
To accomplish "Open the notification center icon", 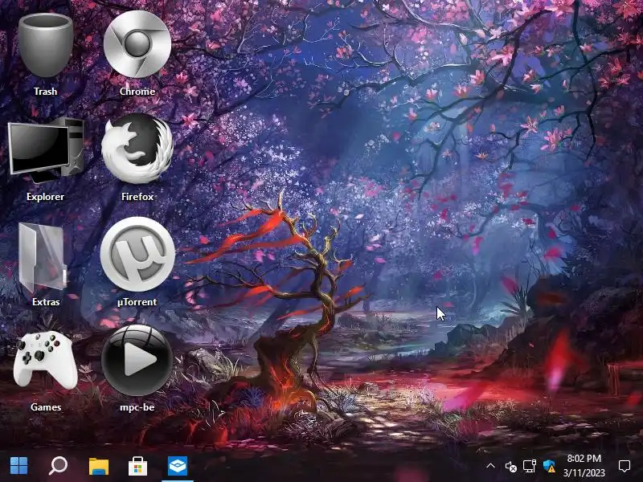I will 625,466.
